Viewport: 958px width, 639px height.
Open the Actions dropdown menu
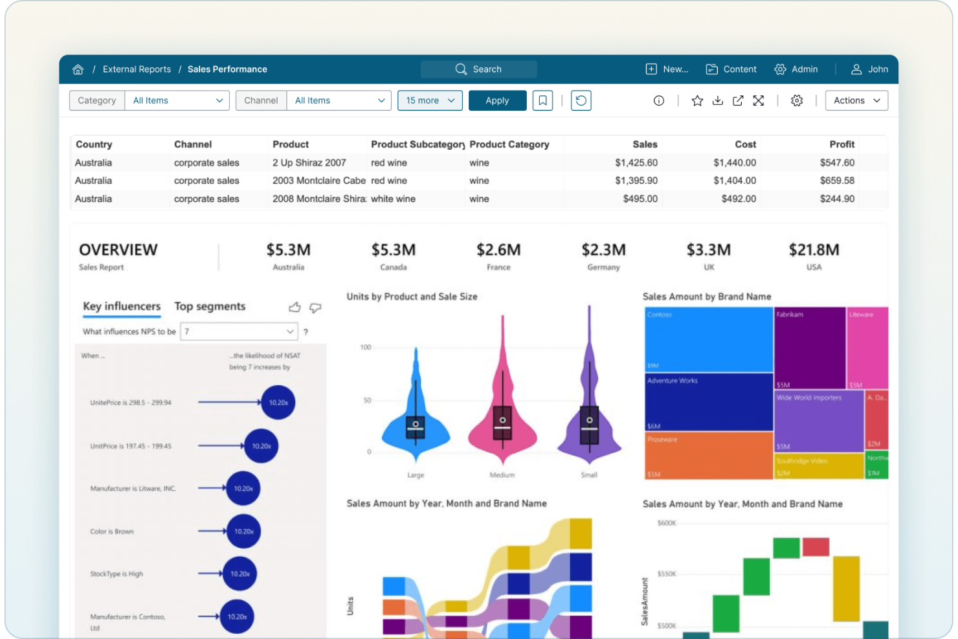(856, 100)
